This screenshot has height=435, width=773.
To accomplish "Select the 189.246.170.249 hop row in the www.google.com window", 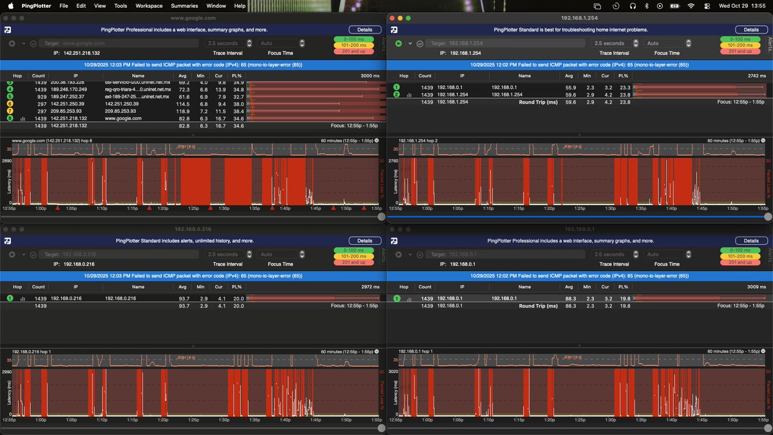I will [x=193, y=90].
